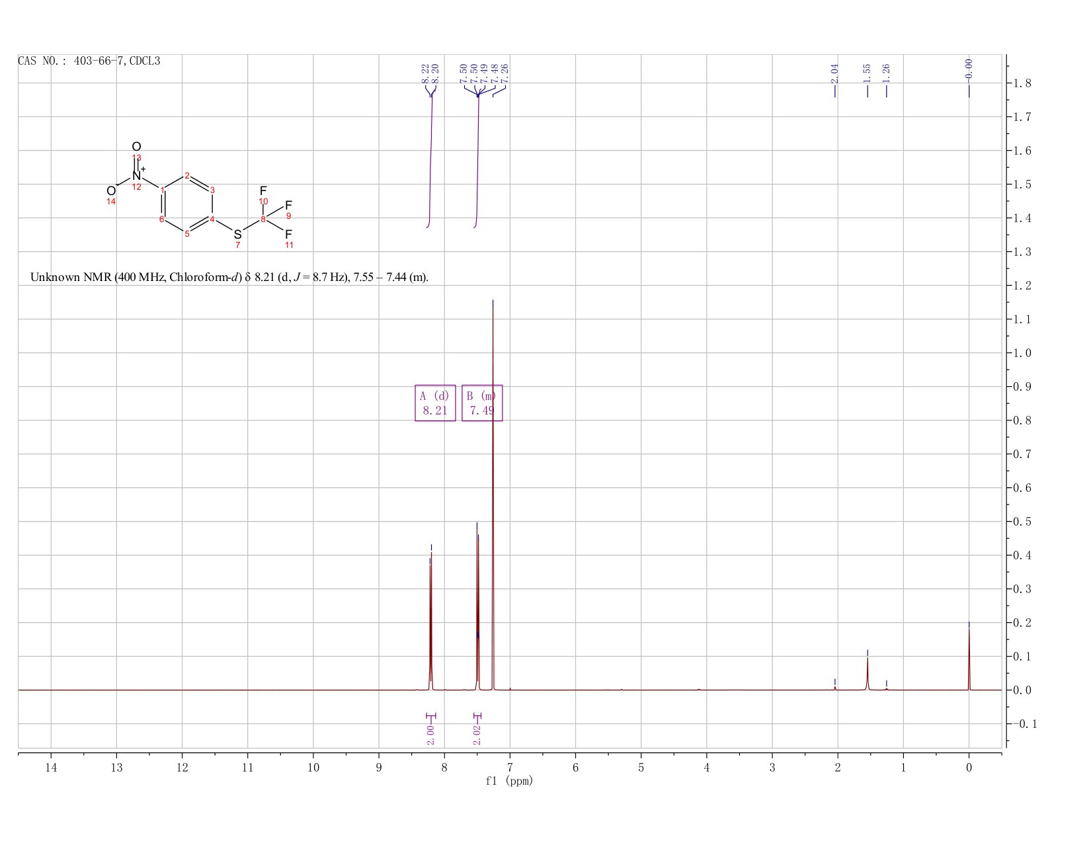
Task: Click the nitro nitrogen N+ atom
Action: [138, 175]
